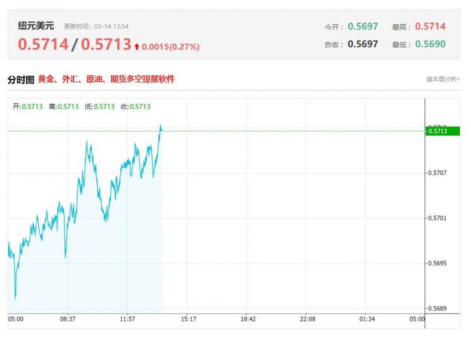The width and height of the screenshot is (471, 337).
Task: Click the 18:42 time axis label
Action: pyautogui.click(x=248, y=319)
